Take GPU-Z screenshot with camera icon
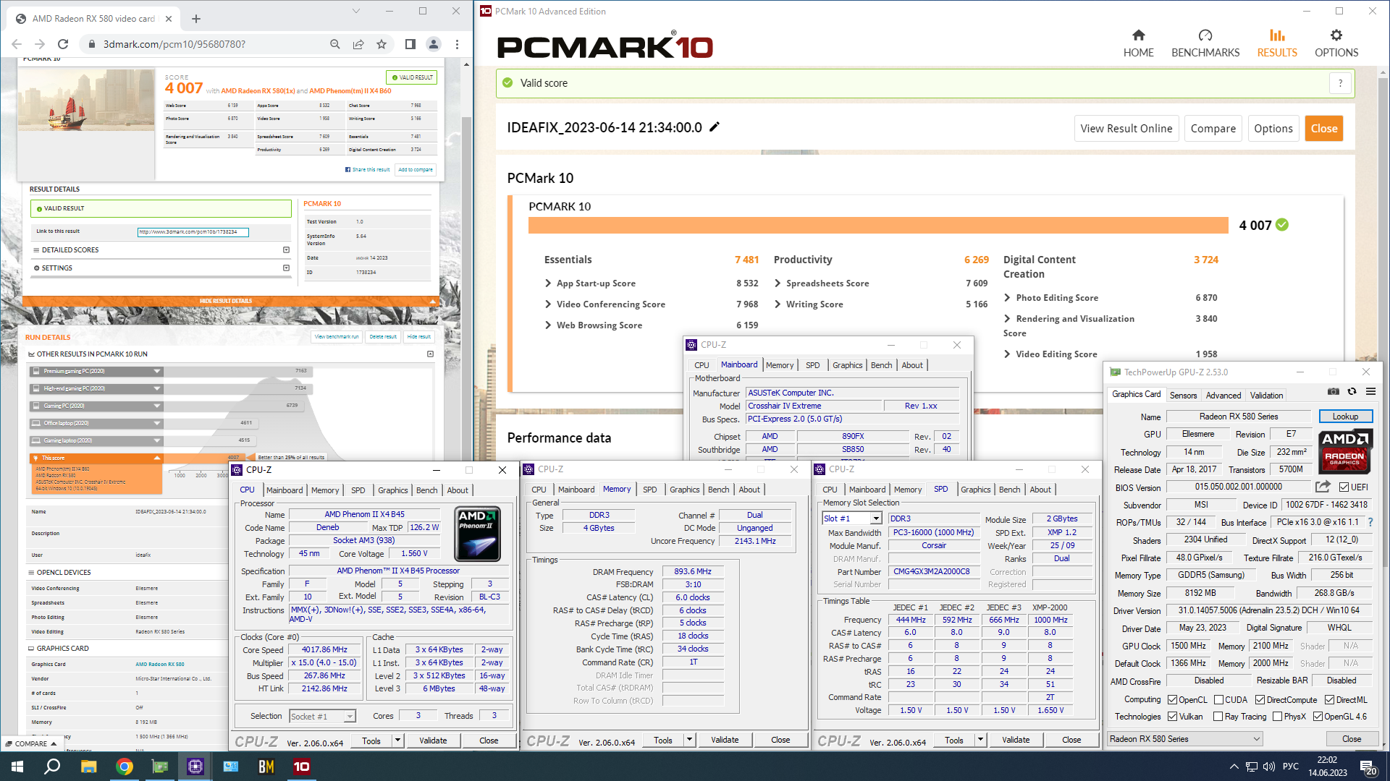1390x781 pixels. pos(1334,391)
